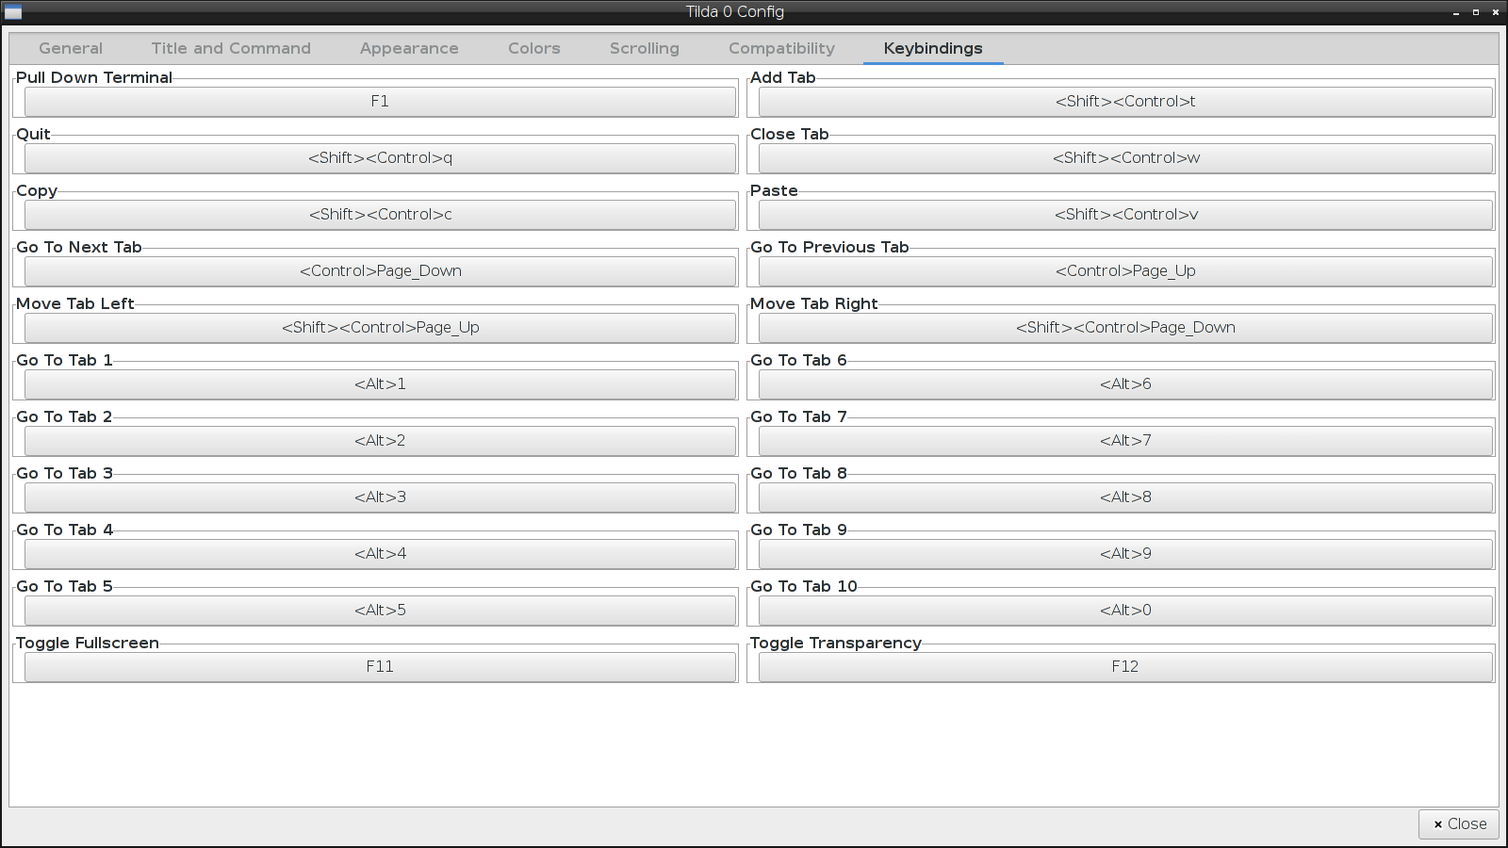Click the Move Tab Right binding
Image resolution: width=1508 pixels, height=848 pixels.
tap(1125, 328)
